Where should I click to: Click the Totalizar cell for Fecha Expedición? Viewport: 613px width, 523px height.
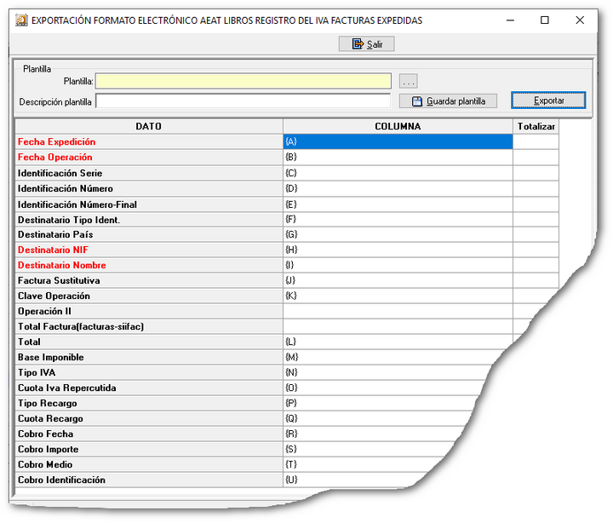pos(536,141)
